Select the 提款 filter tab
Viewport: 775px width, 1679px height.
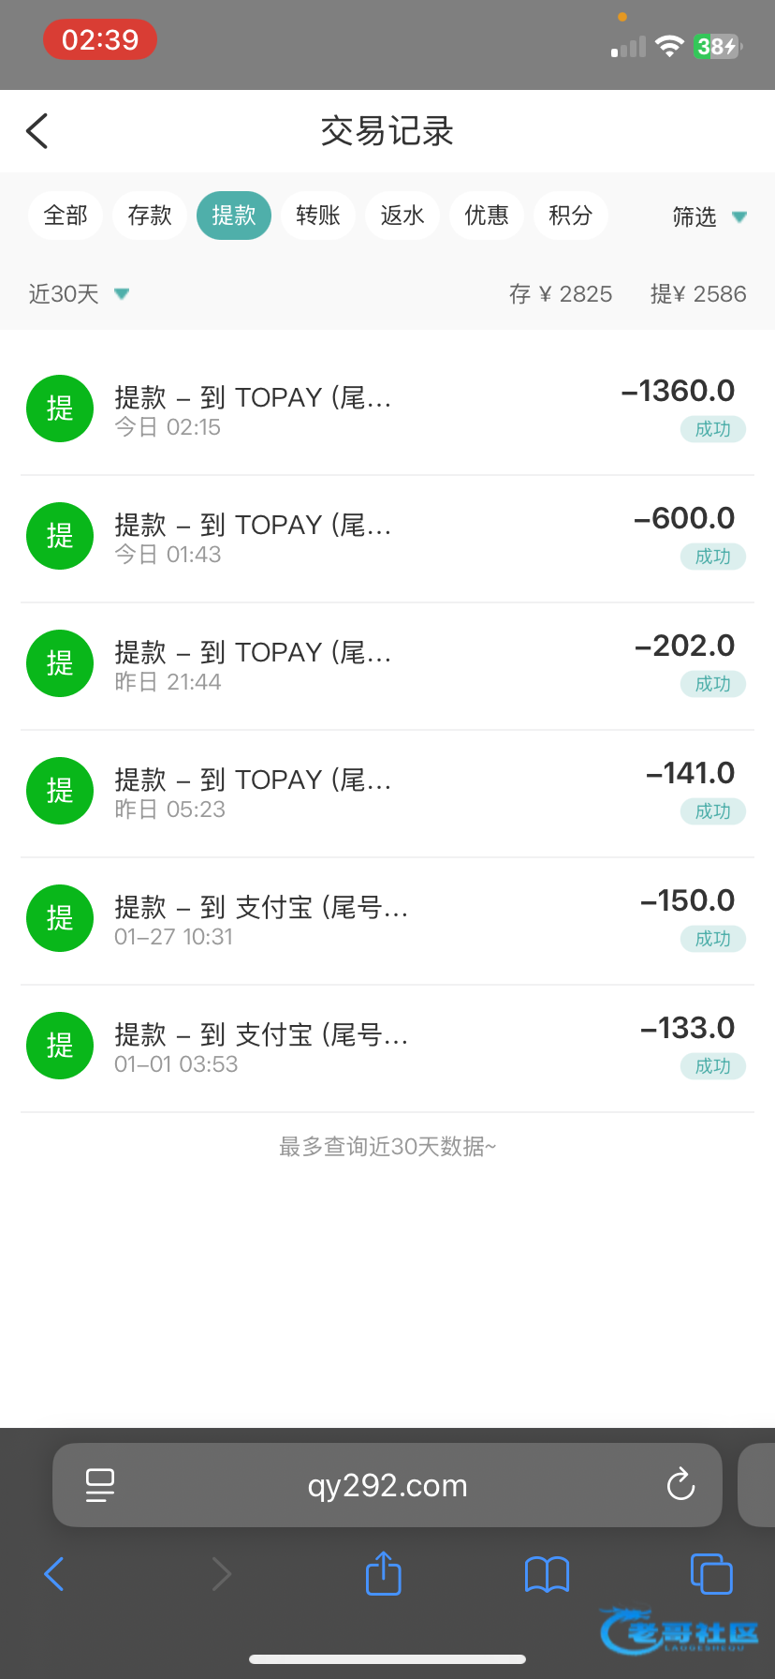click(234, 215)
